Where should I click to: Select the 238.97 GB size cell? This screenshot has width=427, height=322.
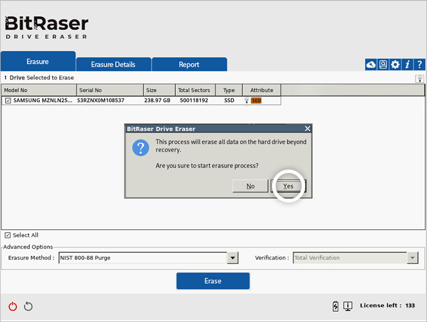pyautogui.click(x=157, y=101)
